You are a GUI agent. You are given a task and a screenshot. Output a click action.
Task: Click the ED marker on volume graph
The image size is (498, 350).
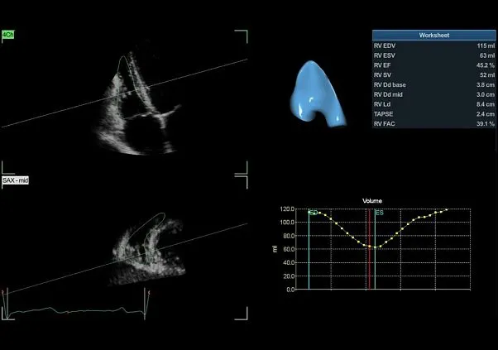(x=313, y=213)
